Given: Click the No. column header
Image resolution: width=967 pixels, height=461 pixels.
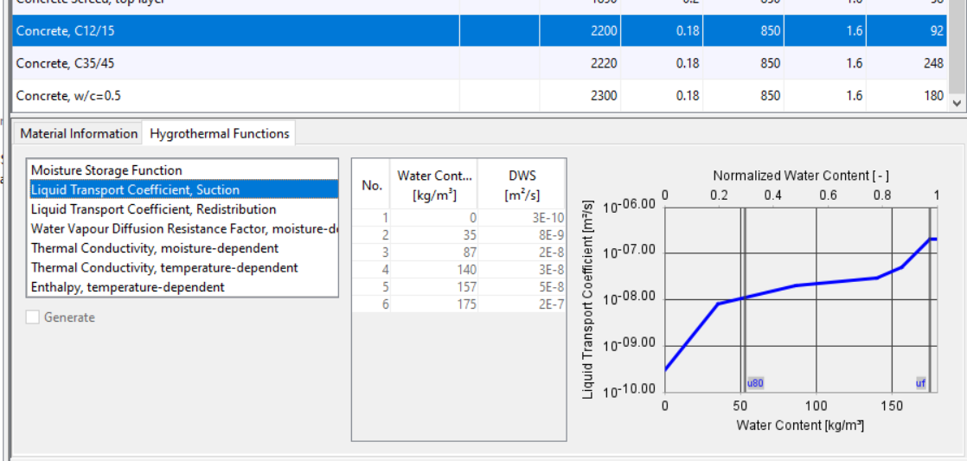Looking at the screenshot, I should pos(371,184).
